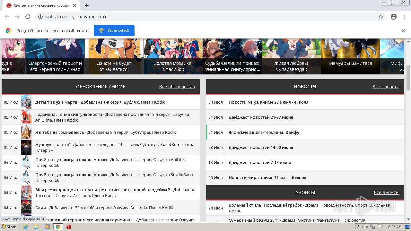Open Японские аниме-термины. Вайфу news
Image resolution: width=411 pixels, height=231 pixels.
click(x=264, y=132)
